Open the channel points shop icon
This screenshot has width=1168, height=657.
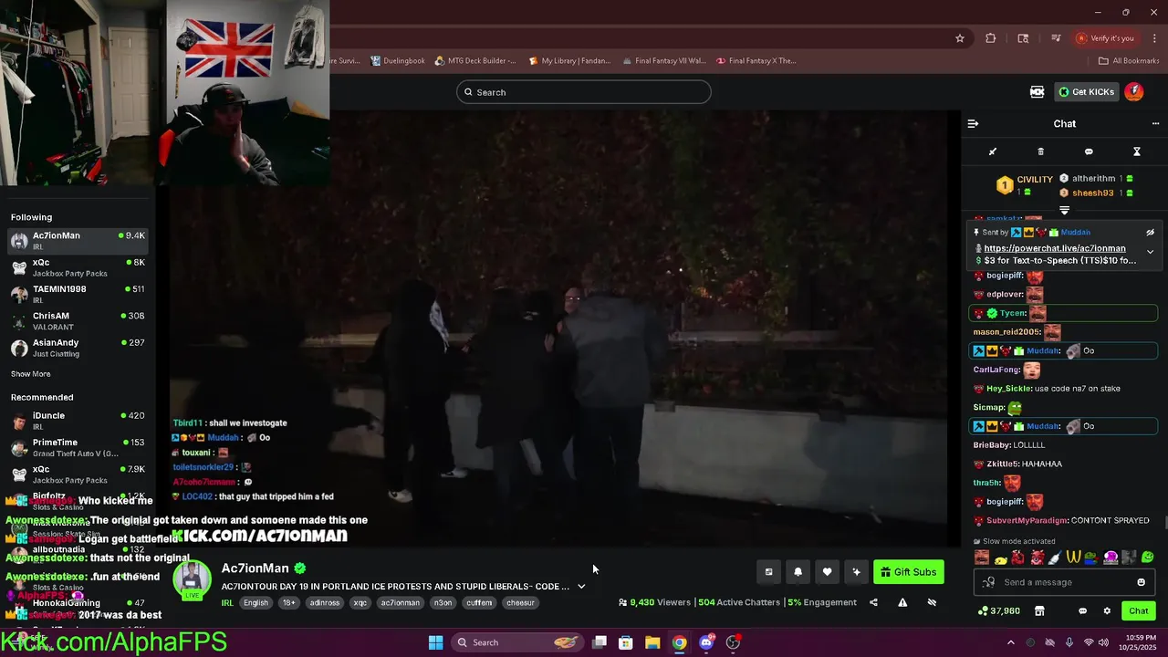tap(1038, 610)
